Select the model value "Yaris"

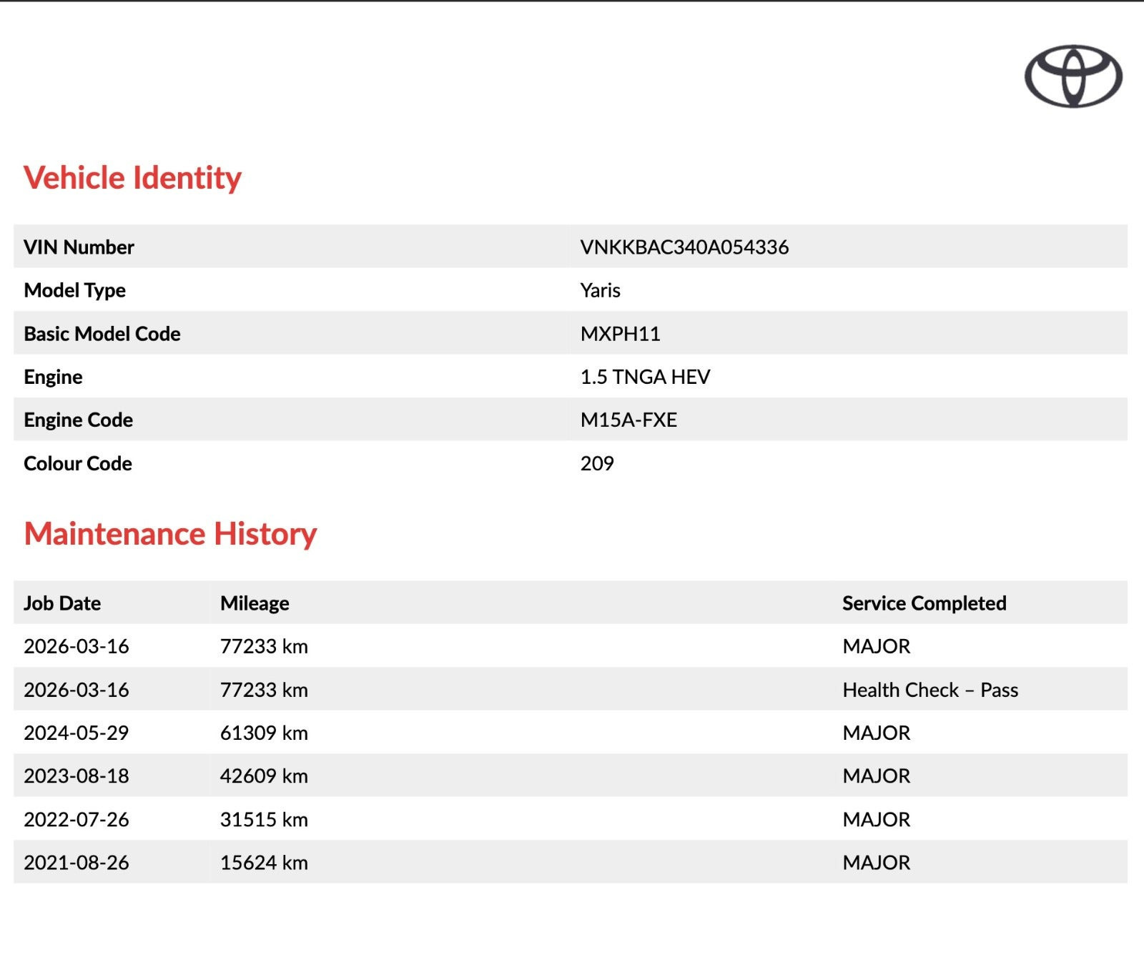(600, 290)
